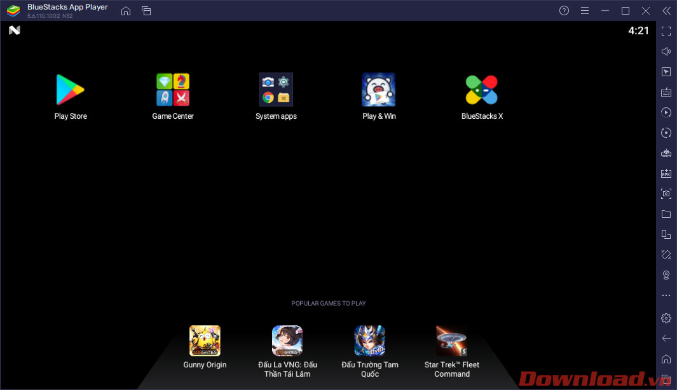Open the macro recorder play icon
The image size is (677, 390).
click(666, 112)
